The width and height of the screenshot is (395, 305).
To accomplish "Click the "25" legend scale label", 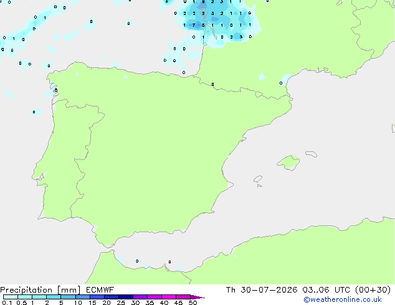I will (x=121, y=303).
